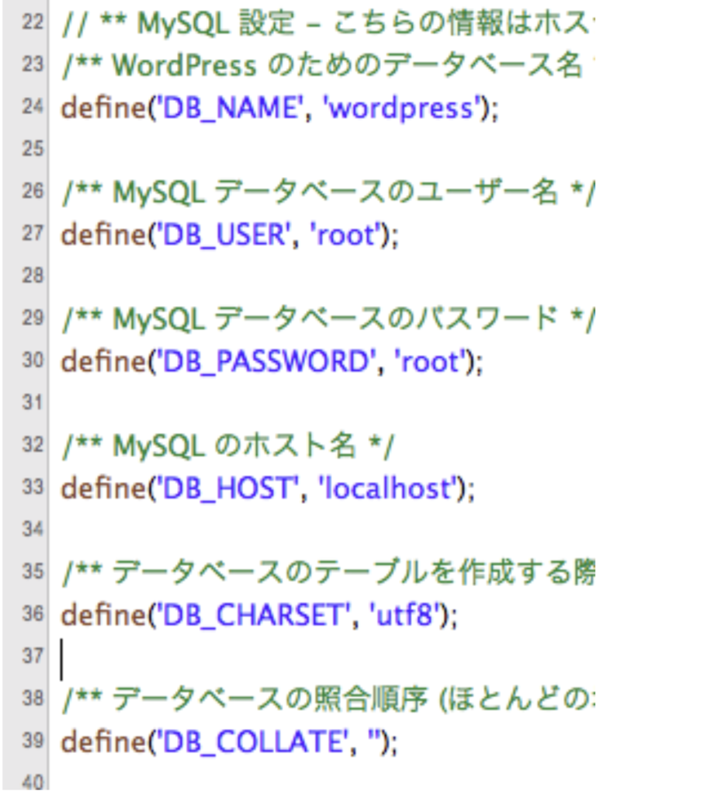Click 'DB_CHARSET' constant text
The height and width of the screenshot is (795, 728).
pos(253,616)
